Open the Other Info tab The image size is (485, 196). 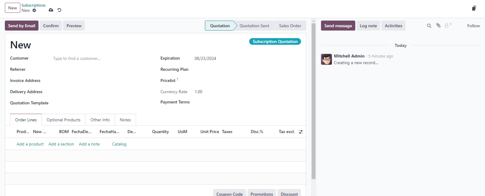pyautogui.click(x=100, y=120)
